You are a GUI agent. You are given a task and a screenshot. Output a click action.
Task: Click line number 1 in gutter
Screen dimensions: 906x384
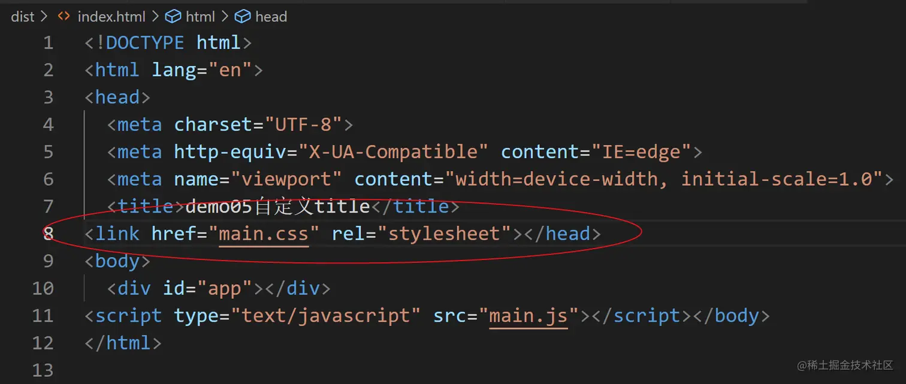pos(48,43)
